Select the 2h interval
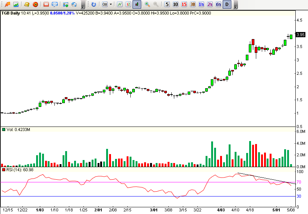 coord(210,4)
